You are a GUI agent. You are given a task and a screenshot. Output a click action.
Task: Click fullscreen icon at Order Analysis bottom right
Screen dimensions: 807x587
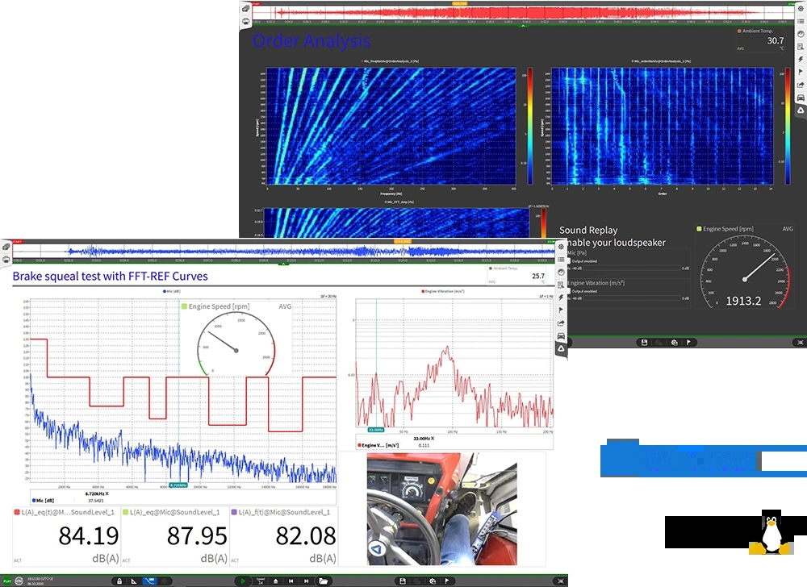tap(800, 343)
